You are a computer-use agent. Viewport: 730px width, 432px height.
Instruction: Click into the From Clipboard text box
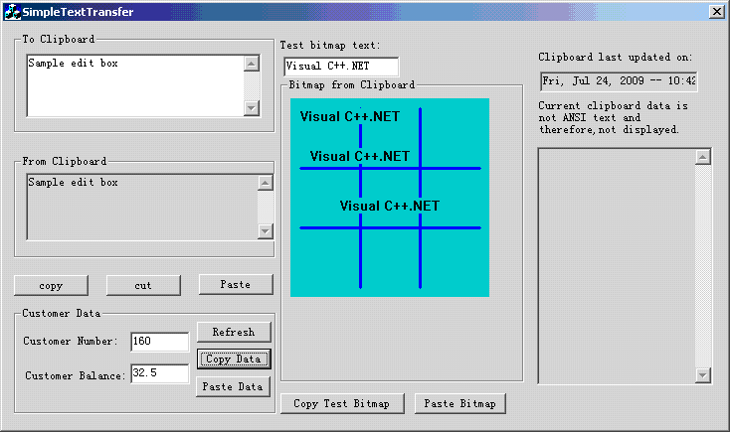tap(142, 208)
